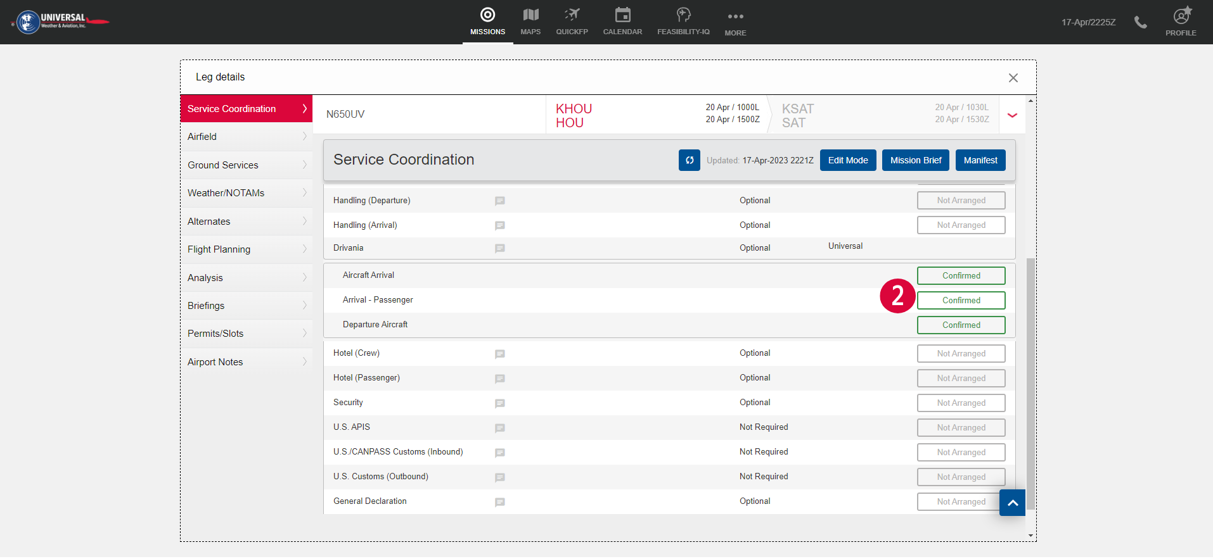Click the vertical scrollbar in leg details
The width and height of the screenshot is (1213, 559).
pyautogui.click(x=1030, y=384)
